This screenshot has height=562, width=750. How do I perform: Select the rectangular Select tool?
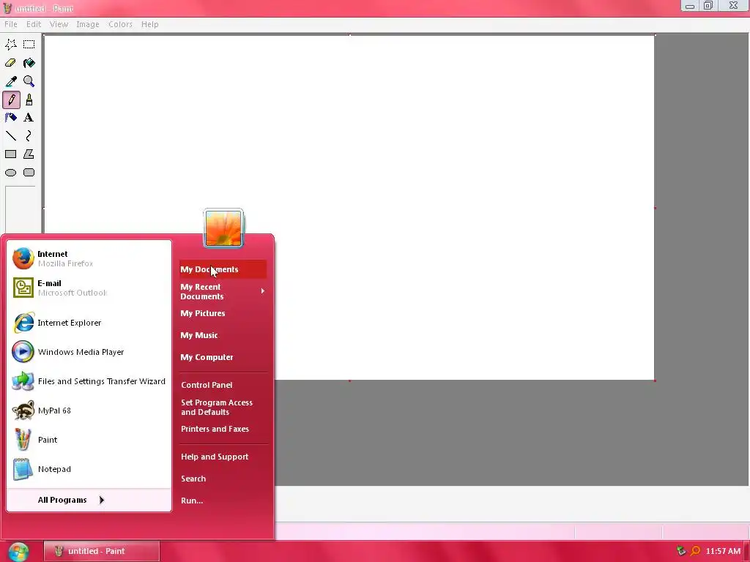29,45
